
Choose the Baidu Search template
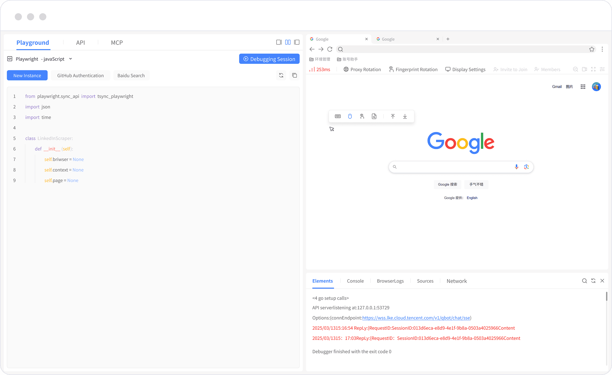tap(131, 75)
